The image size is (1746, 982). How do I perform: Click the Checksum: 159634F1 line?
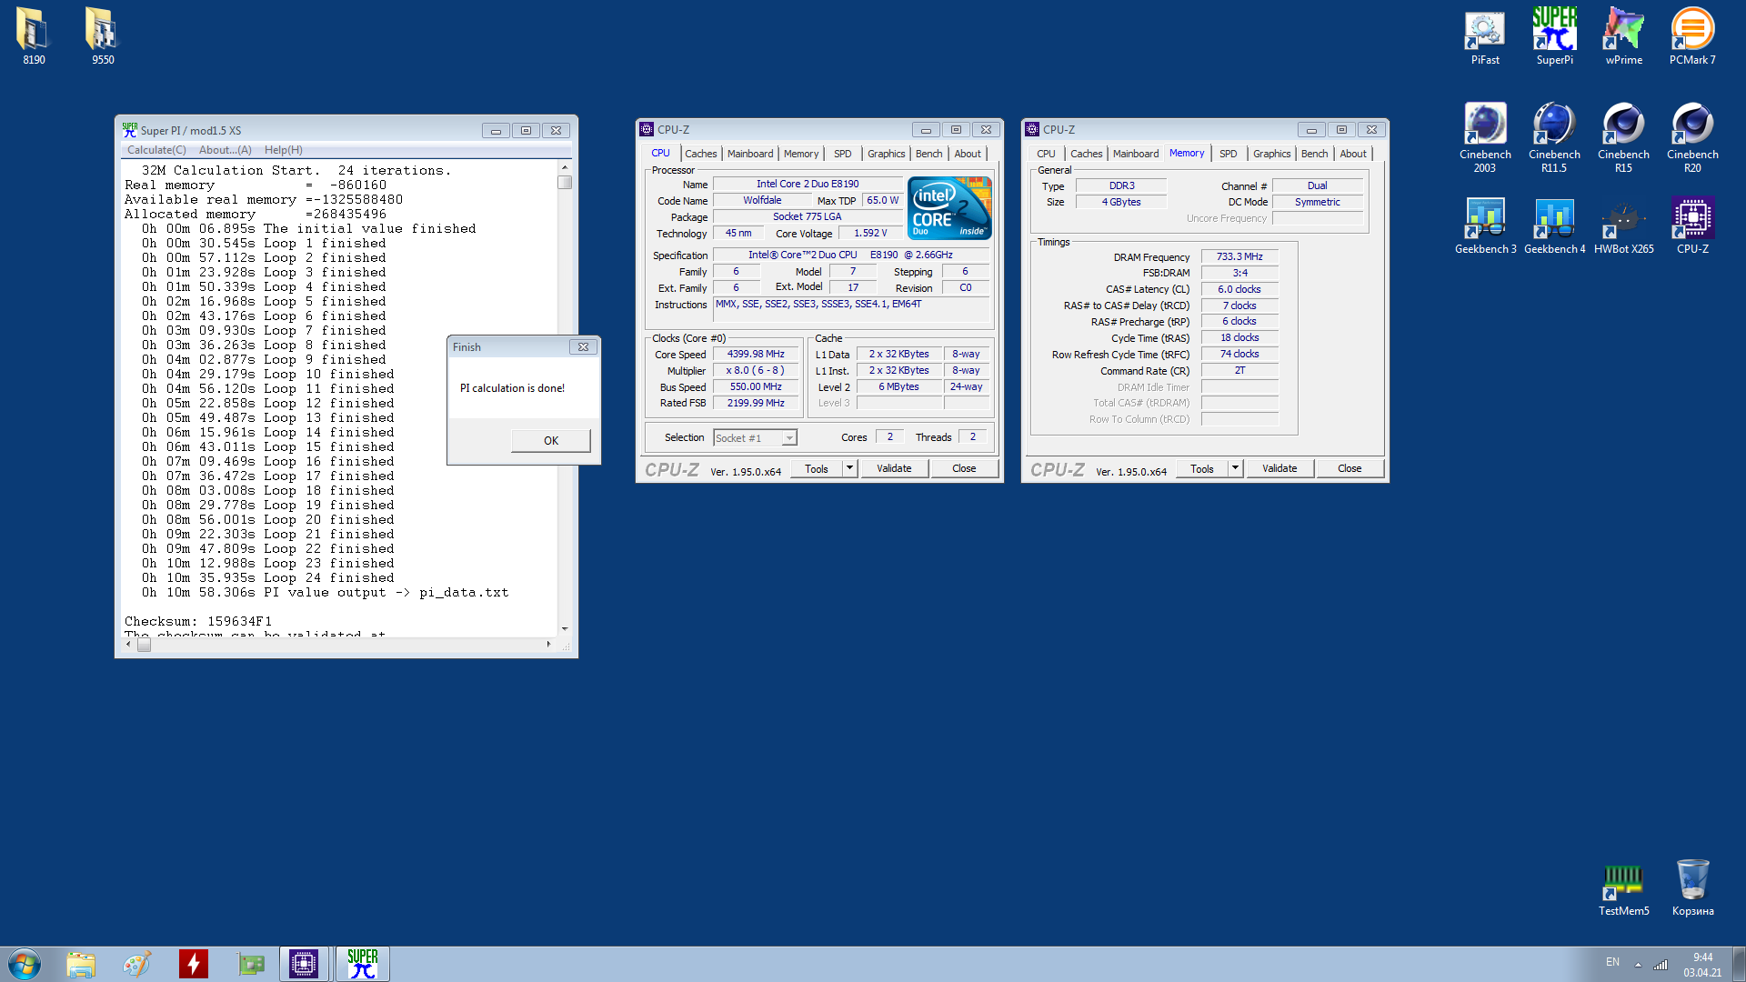click(x=198, y=622)
